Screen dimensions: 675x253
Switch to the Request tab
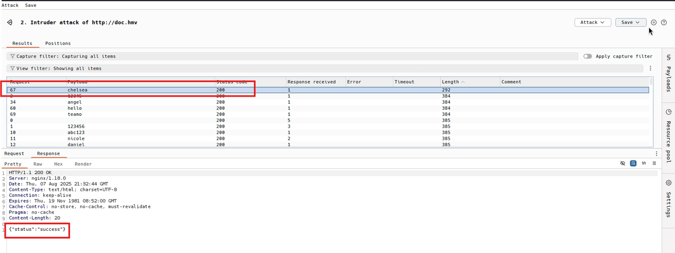point(14,154)
